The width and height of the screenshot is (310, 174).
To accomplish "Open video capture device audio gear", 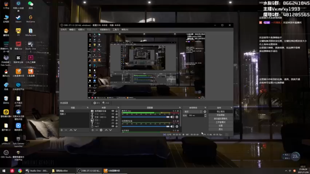I will pyautogui.click(x=177, y=126).
